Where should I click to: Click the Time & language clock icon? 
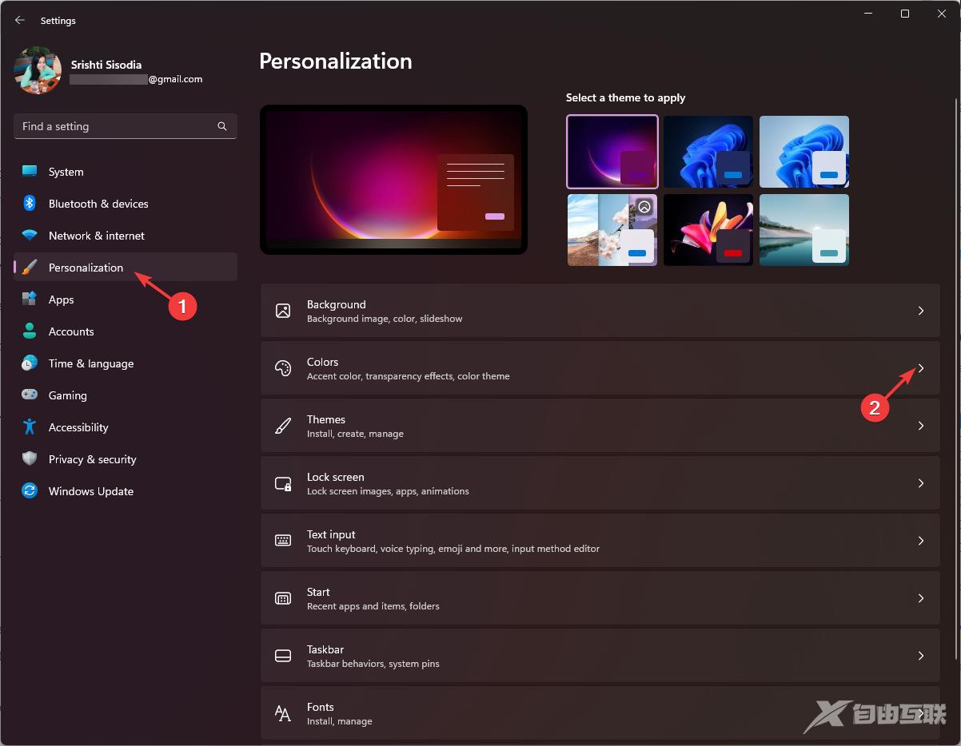[x=30, y=363]
